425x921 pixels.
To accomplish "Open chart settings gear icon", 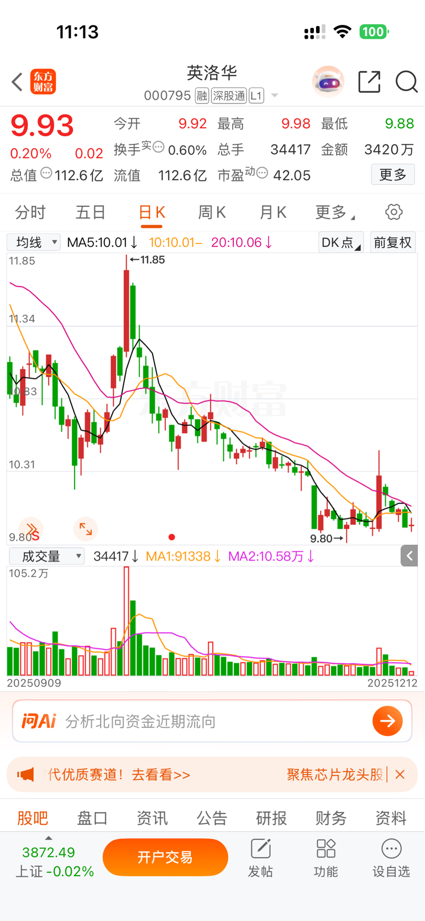I will click(x=393, y=212).
